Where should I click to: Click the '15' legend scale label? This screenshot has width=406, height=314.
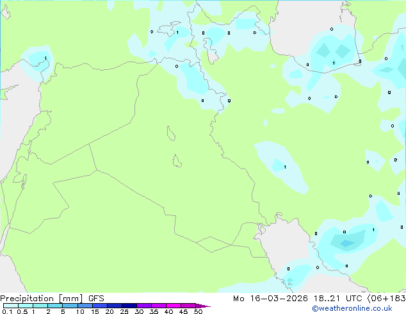pos(95,311)
